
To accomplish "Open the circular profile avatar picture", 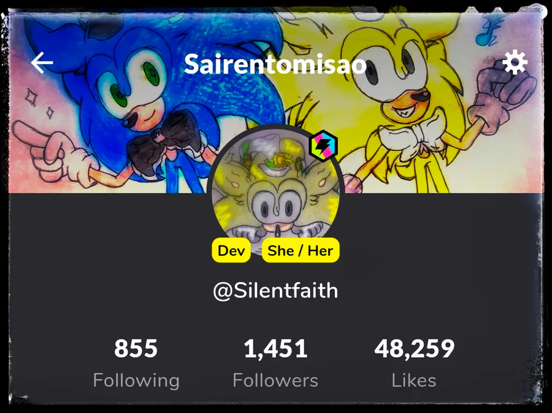I will [x=277, y=190].
